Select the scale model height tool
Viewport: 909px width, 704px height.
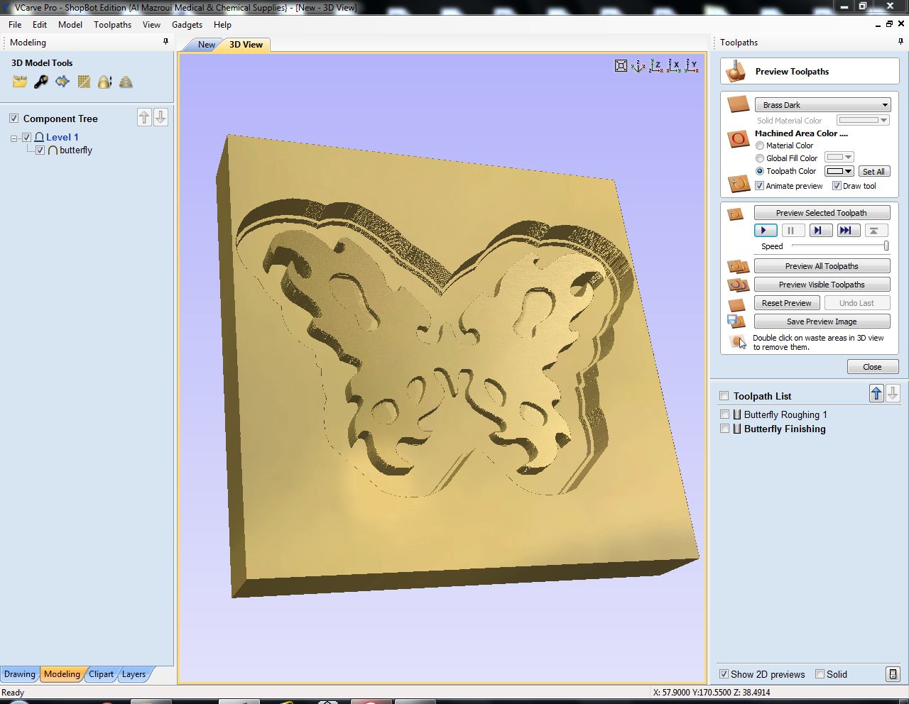pyautogui.click(x=105, y=82)
